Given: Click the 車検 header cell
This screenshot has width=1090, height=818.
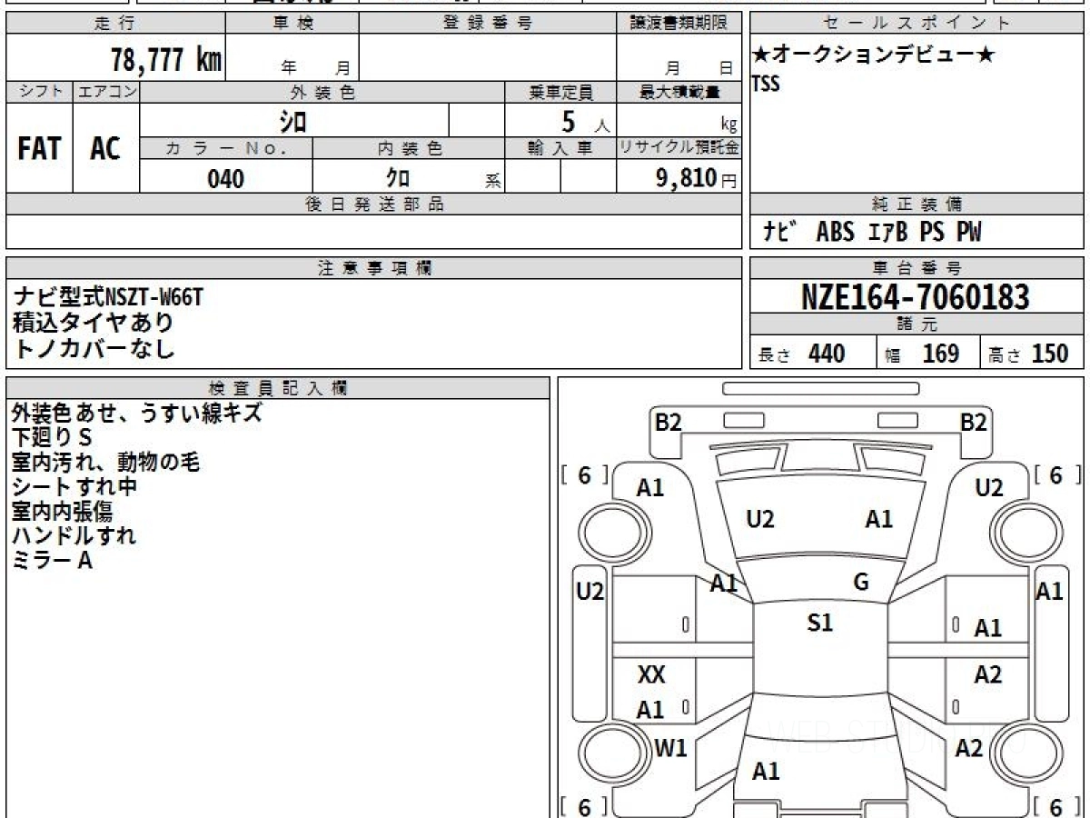Looking at the screenshot, I should [x=292, y=24].
